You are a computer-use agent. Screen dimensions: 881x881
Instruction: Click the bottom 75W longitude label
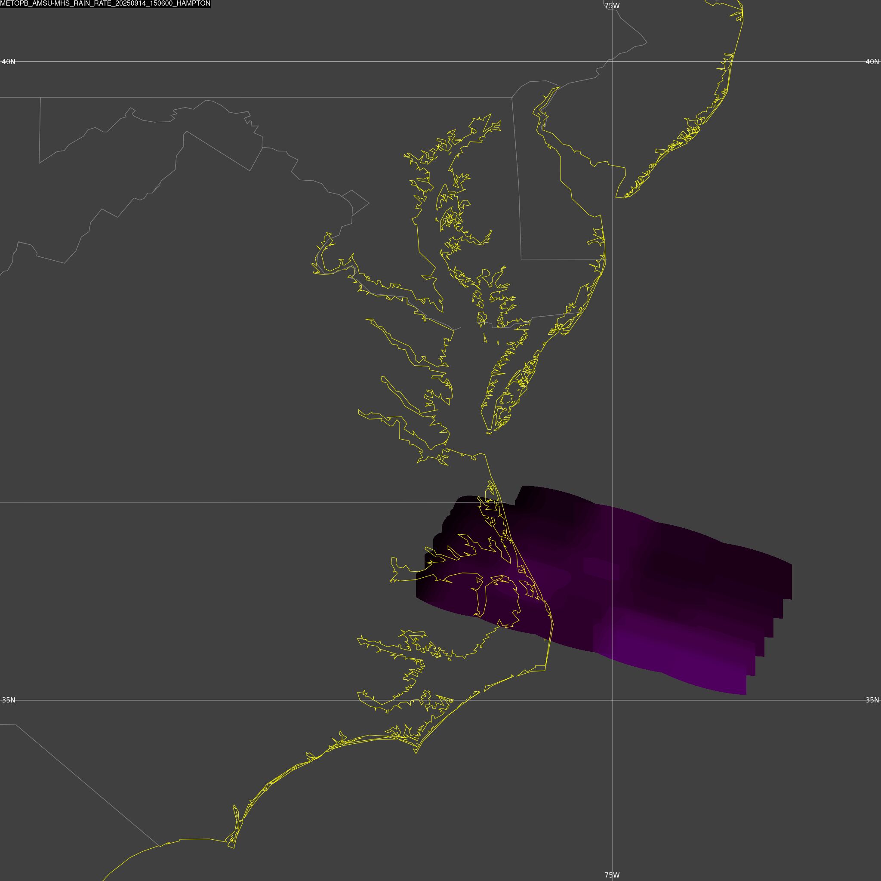click(612, 875)
